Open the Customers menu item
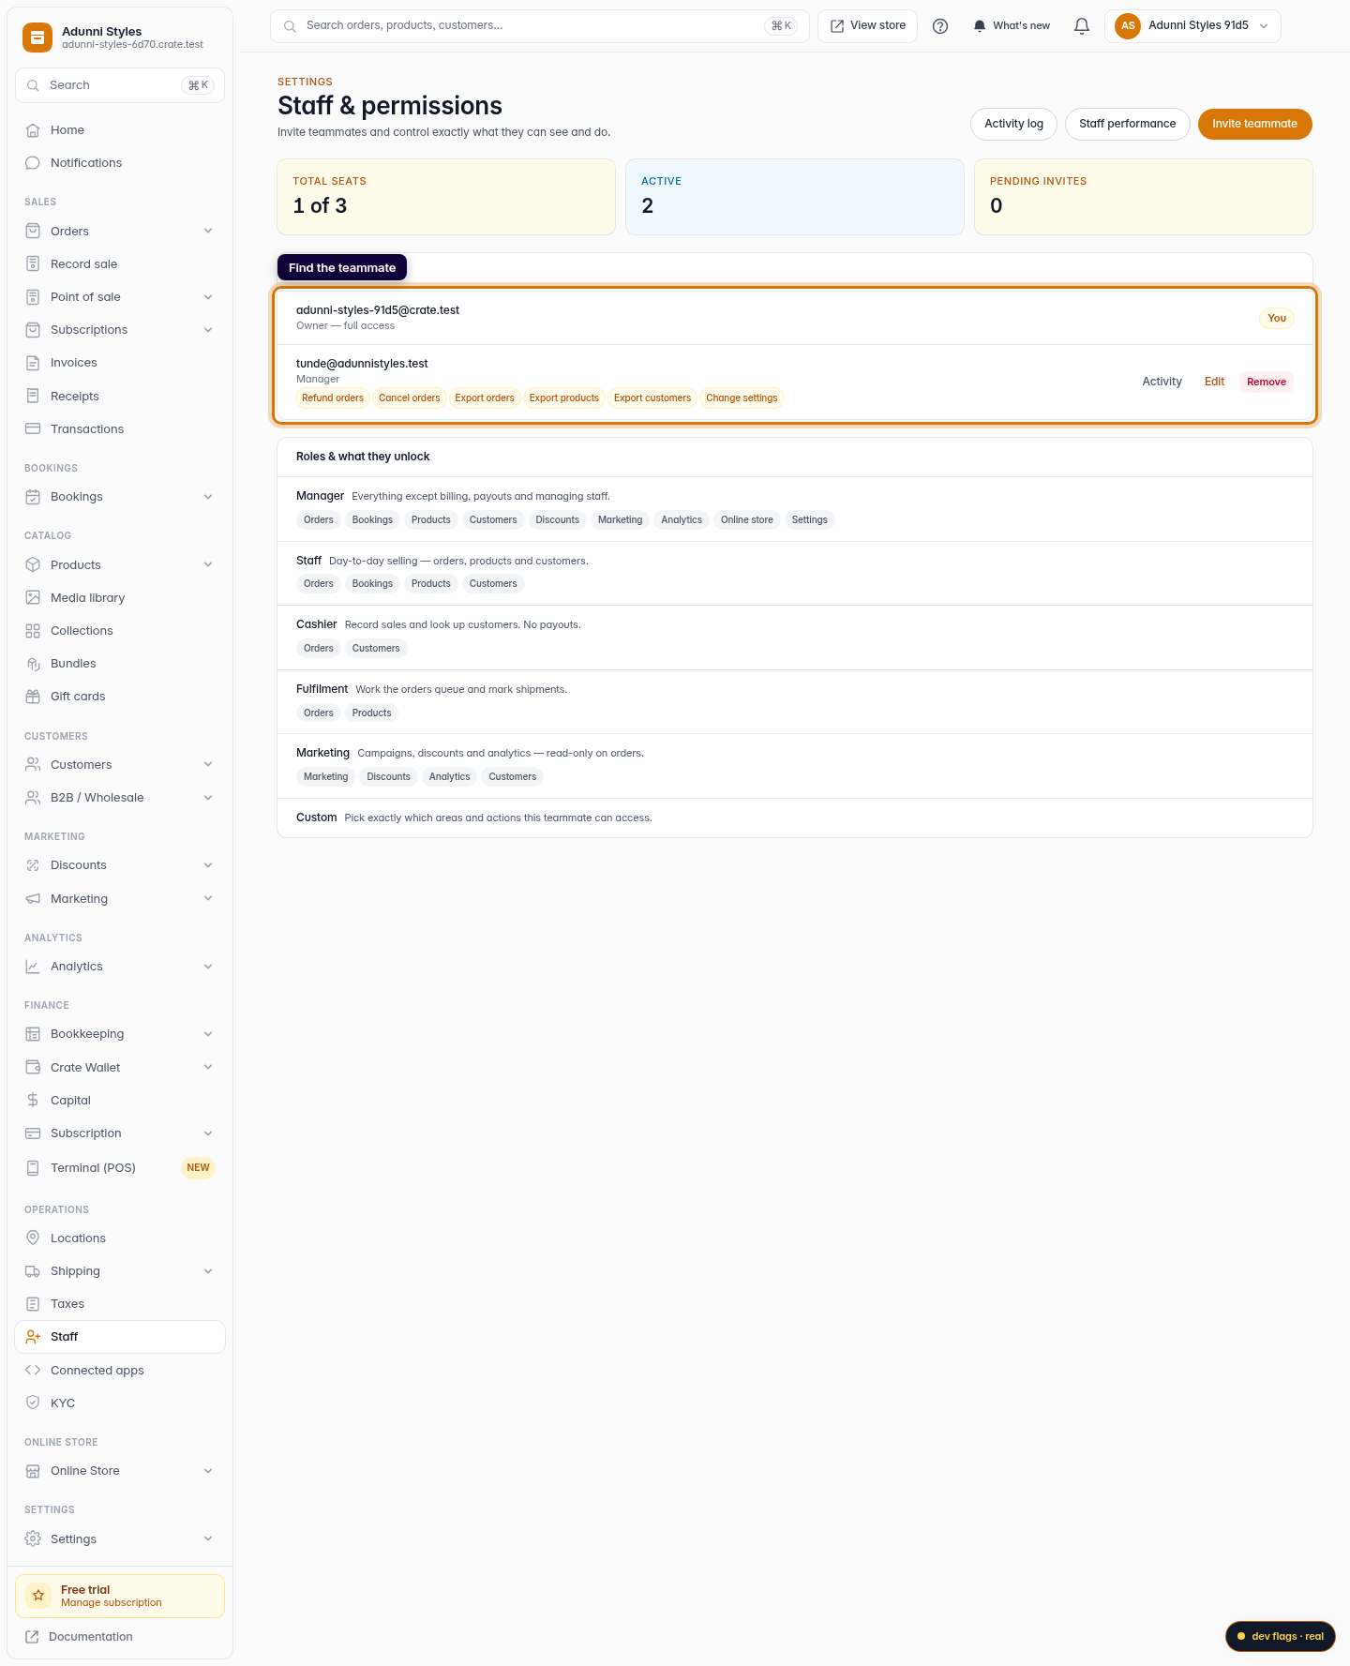Viewport: 1350px width, 1666px height. pyautogui.click(x=120, y=765)
